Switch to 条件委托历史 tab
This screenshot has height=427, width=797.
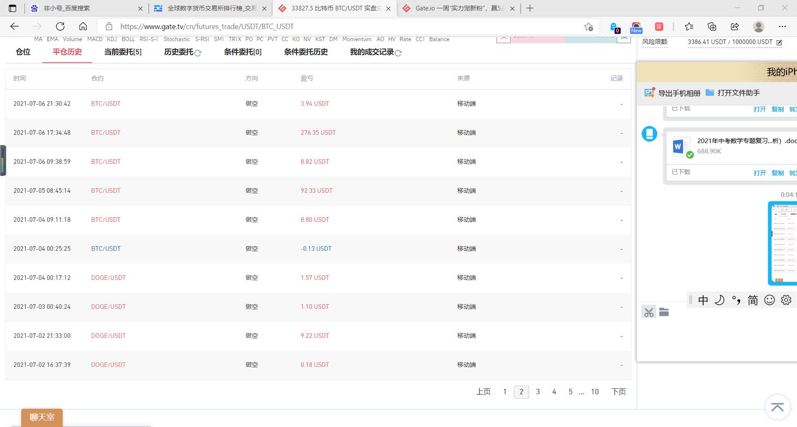(x=306, y=52)
